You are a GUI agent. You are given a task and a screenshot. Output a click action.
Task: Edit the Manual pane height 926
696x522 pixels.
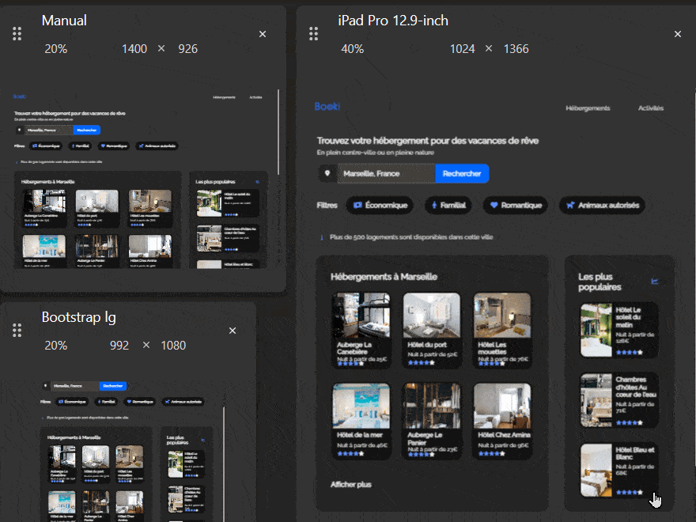(187, 49)
